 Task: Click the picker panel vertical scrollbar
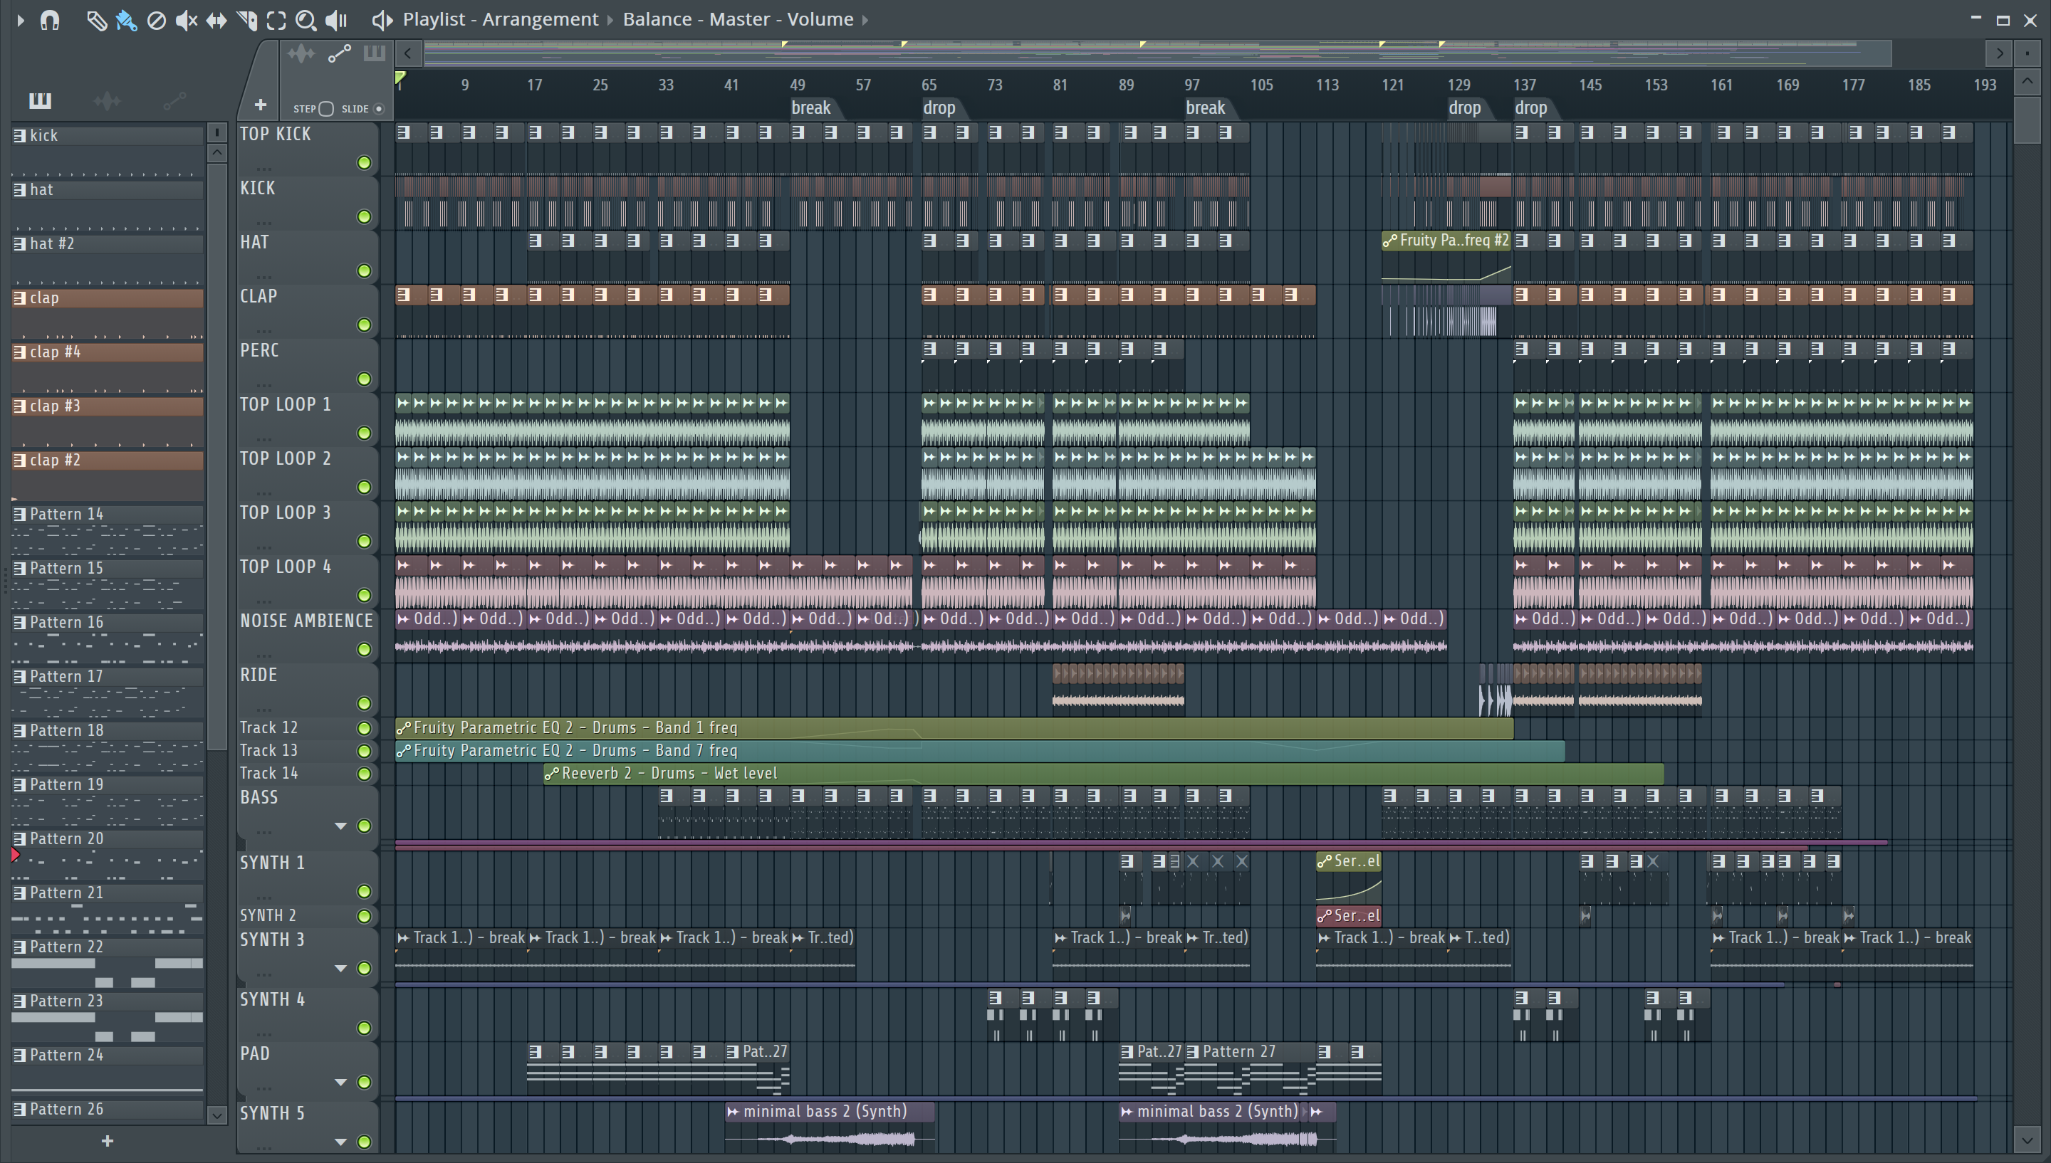216,456
